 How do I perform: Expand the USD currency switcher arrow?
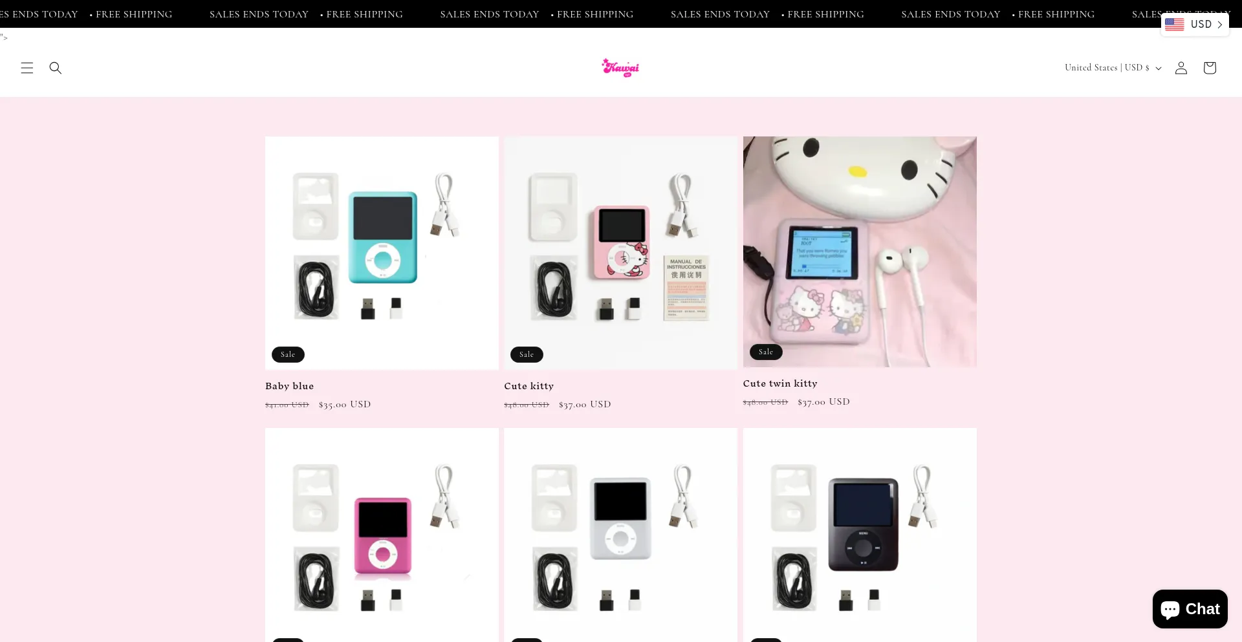point(1220,25)
